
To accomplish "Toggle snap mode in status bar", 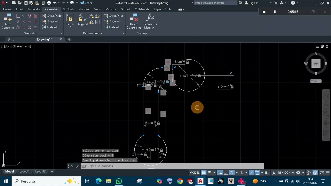I will click(210, 173).
